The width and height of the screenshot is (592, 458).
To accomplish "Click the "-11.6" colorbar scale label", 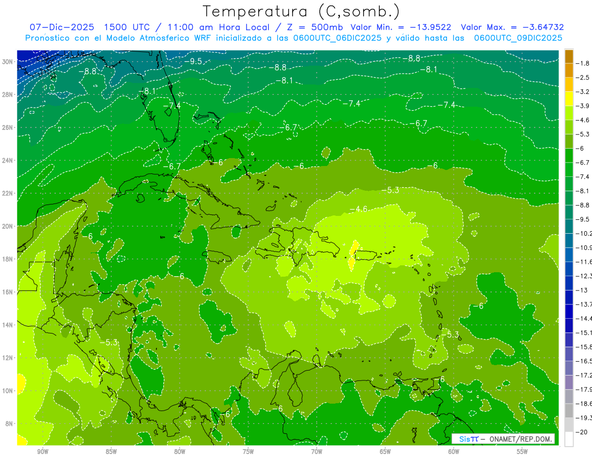I will [584, 261].
